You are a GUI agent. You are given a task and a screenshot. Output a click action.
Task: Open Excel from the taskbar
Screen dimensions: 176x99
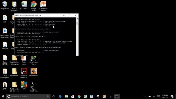85,97
